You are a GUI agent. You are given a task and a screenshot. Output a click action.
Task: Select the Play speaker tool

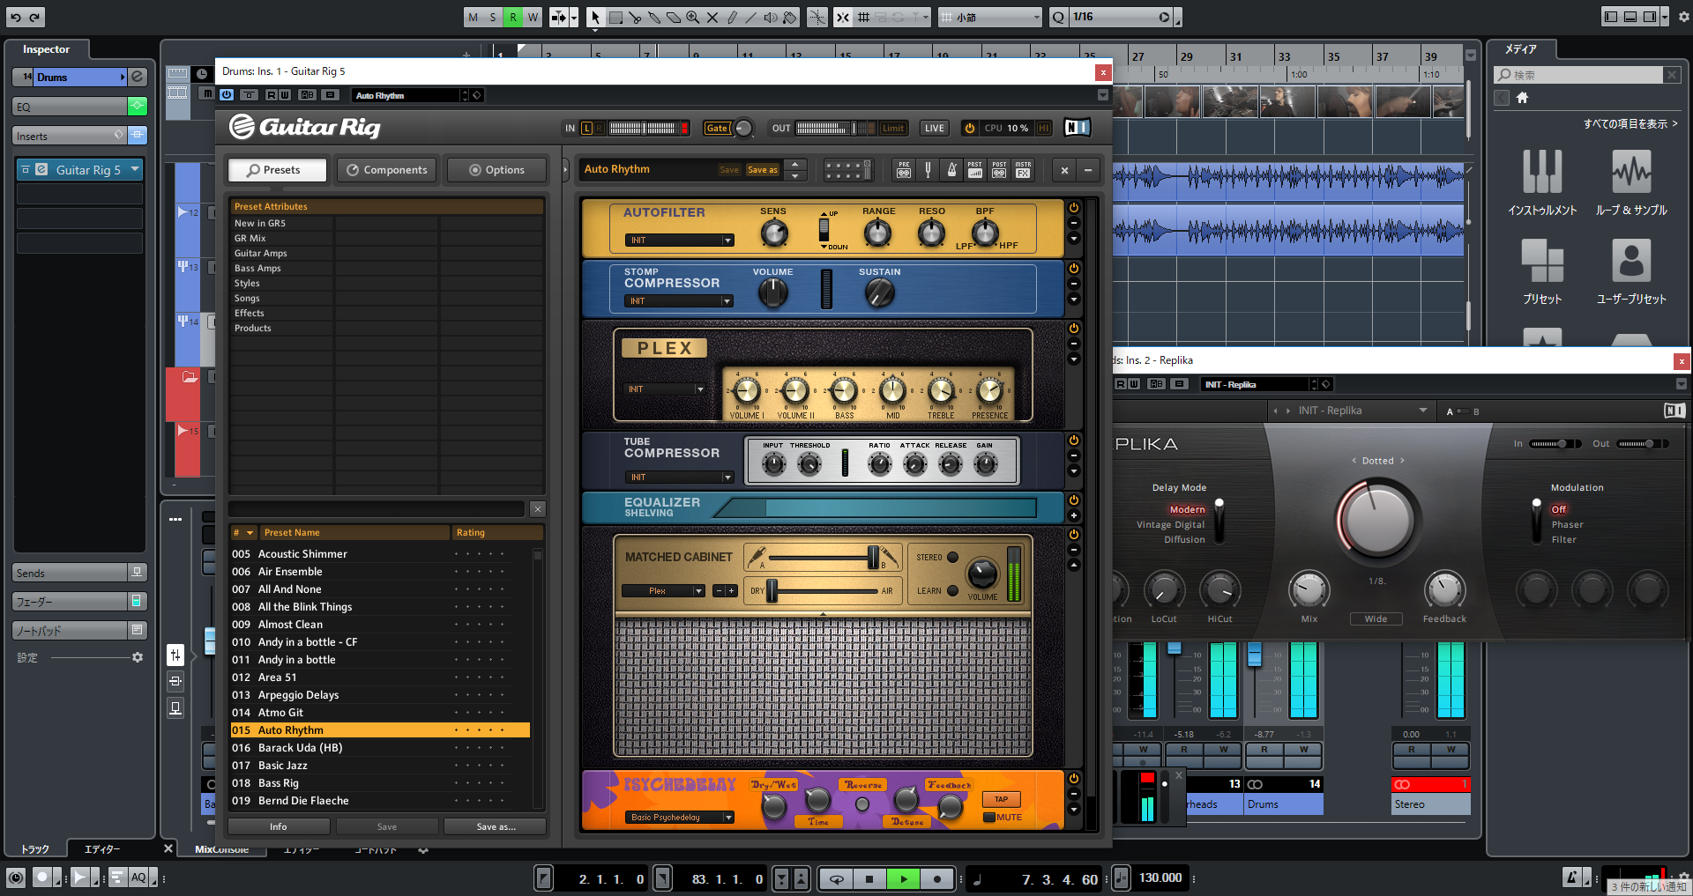[x=771, y=17]
